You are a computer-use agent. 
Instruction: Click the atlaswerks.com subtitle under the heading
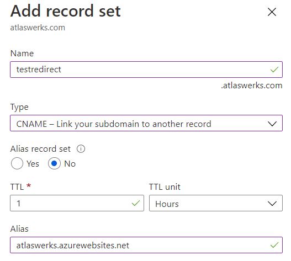pyautogui.click(x=38, y=28)
